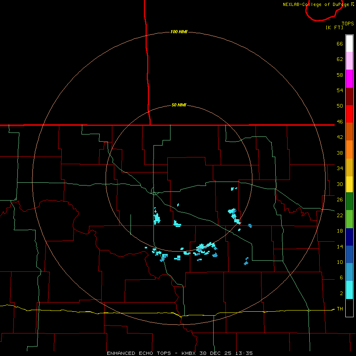Click the legend value 26

[x=340, y=199]
